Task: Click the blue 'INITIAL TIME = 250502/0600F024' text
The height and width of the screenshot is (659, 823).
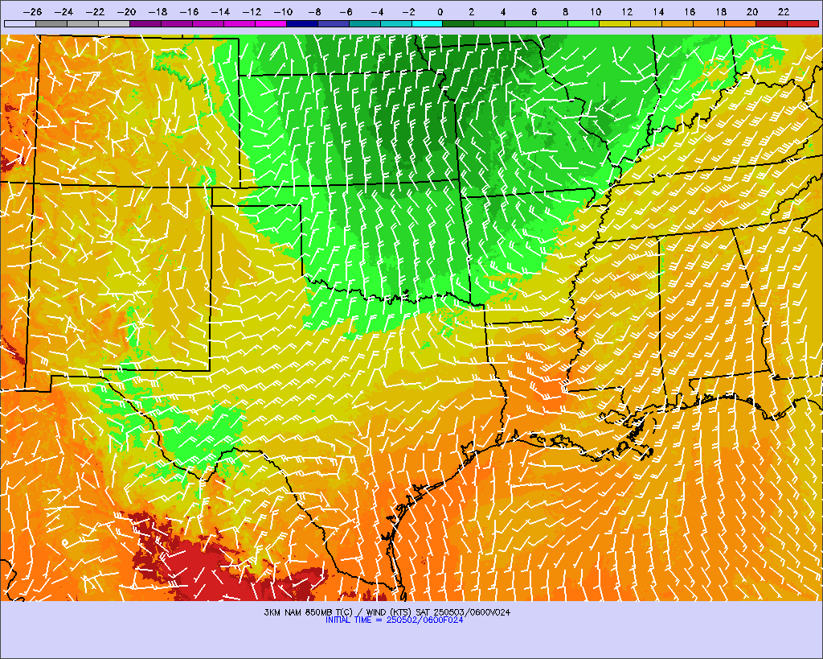Action: coord(394,620)
